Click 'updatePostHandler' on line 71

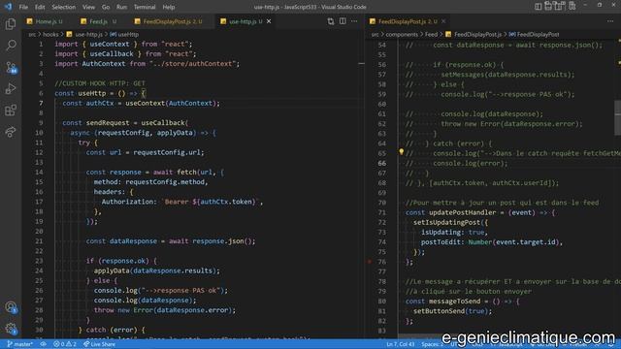click(x=462, y=212)
